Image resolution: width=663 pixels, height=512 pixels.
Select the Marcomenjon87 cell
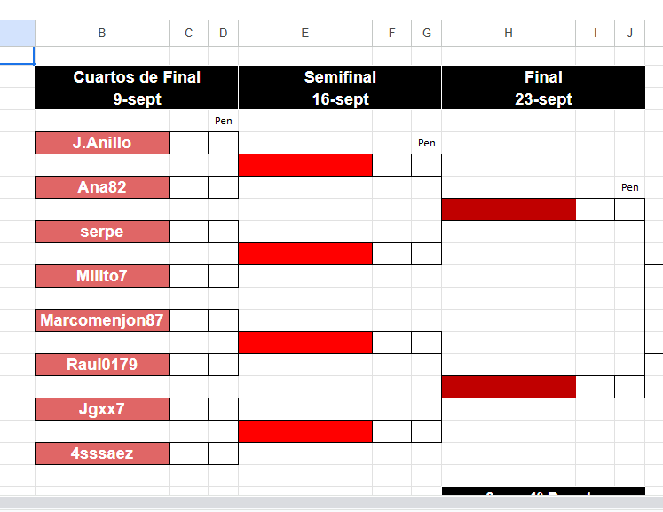tap(102, 320)
